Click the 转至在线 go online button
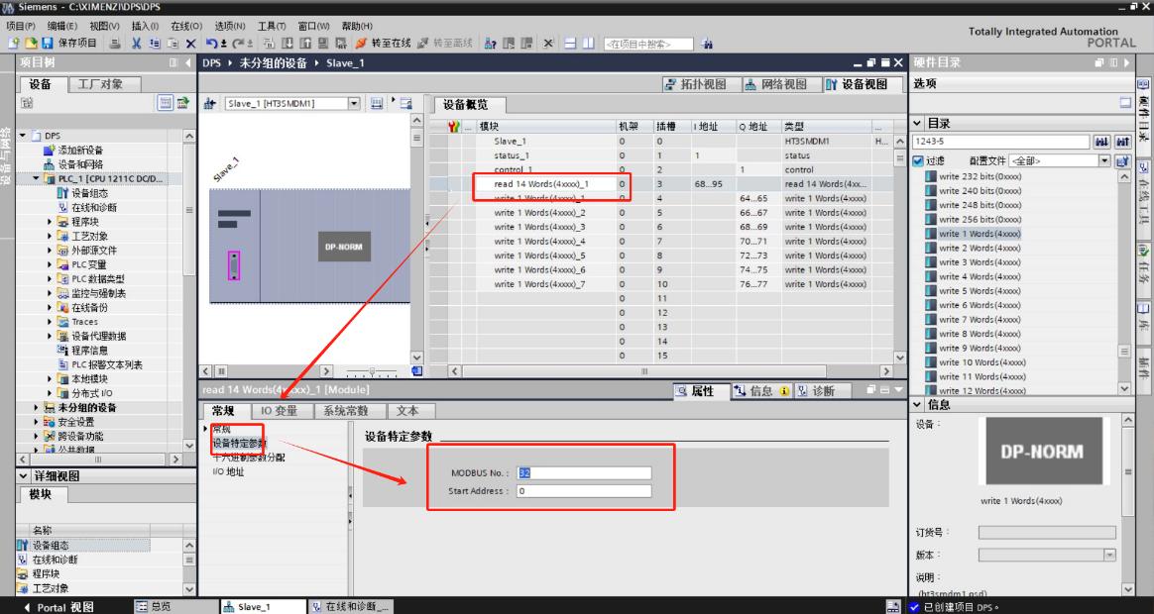Viewport: 1154px width, 614px height. [x=384, y=44]
